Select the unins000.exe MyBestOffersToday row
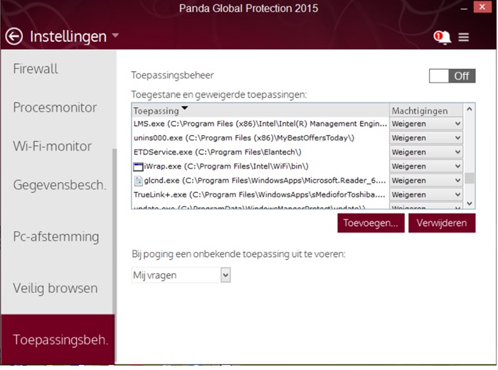The image size is (498, 370). [x=260, y=138]
